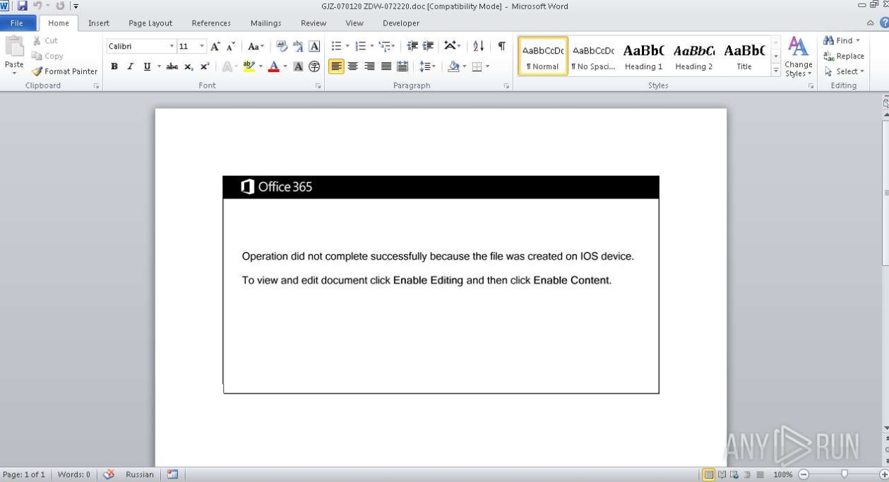
Task: Click the Text Effects icon
Action: click(x=227, y=66)
